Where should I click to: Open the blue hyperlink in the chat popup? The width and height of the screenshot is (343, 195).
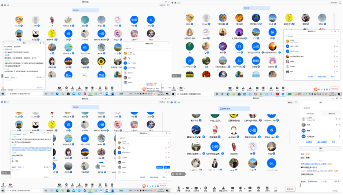(31, 149)
